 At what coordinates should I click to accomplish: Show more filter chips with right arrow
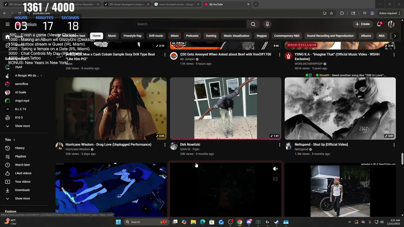coord(395,36)
